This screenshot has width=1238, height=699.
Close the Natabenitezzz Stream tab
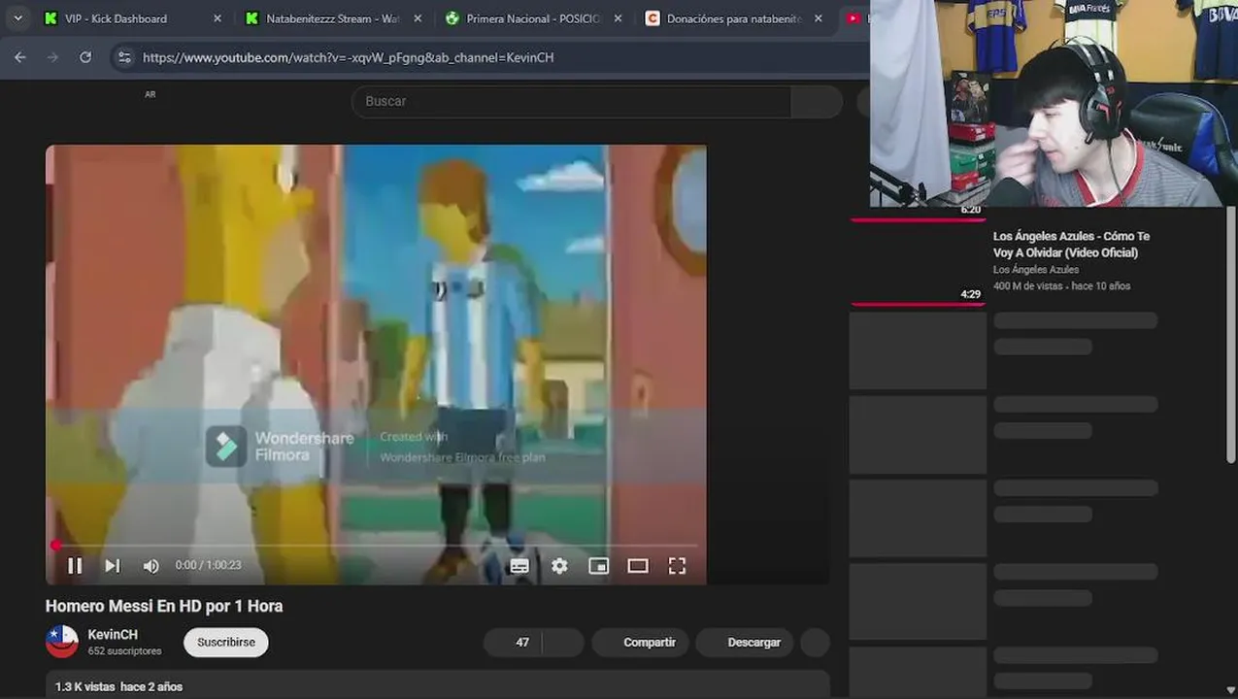point(418,18)
